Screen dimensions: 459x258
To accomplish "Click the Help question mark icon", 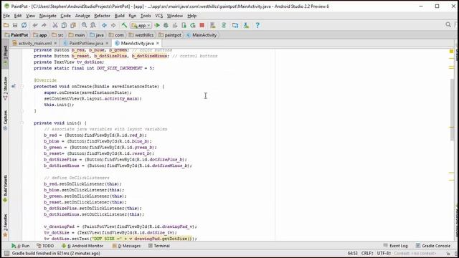I will pos(257,26).
